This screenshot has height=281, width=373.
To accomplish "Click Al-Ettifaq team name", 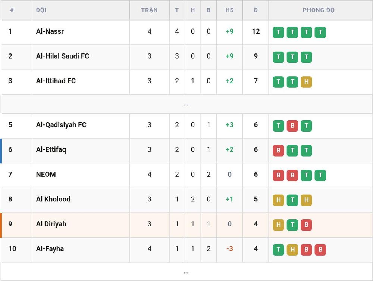I will (x=51, y=149).
